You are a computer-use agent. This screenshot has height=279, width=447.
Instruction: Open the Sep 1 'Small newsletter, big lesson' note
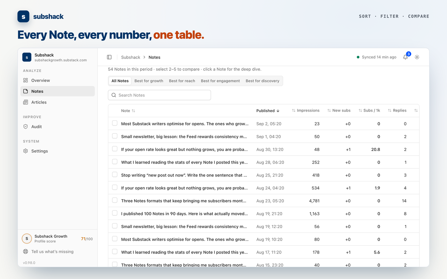point(184,137)
